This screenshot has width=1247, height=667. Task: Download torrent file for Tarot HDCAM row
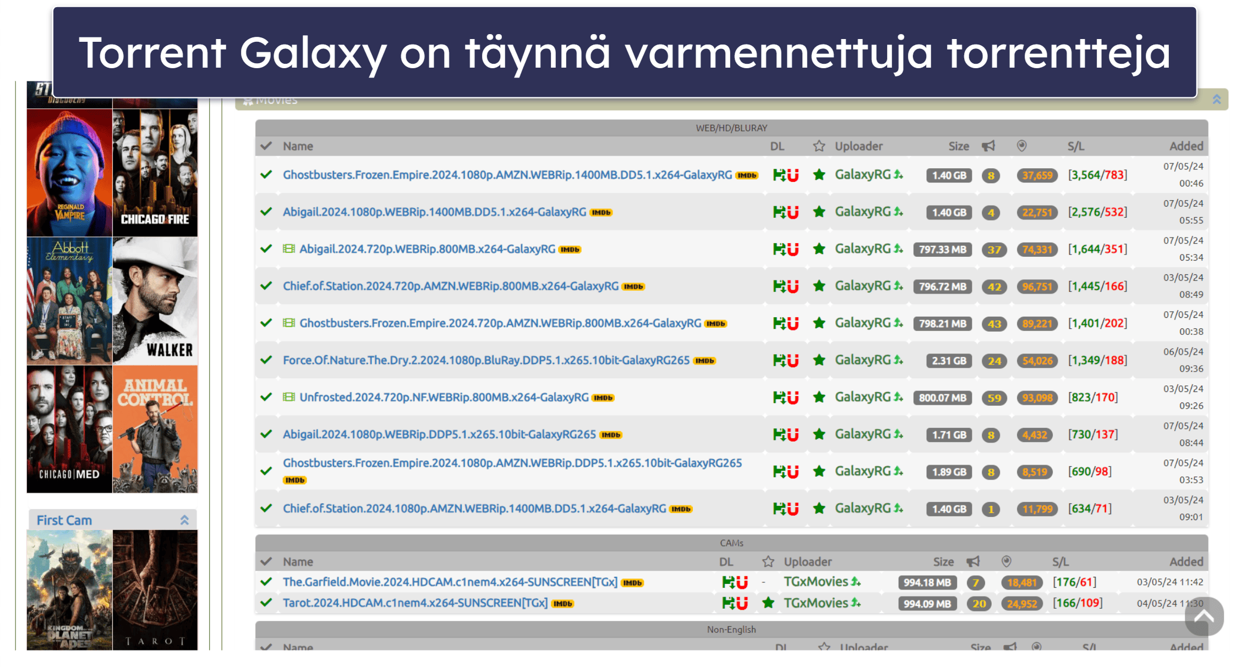[x=728, y=603]
